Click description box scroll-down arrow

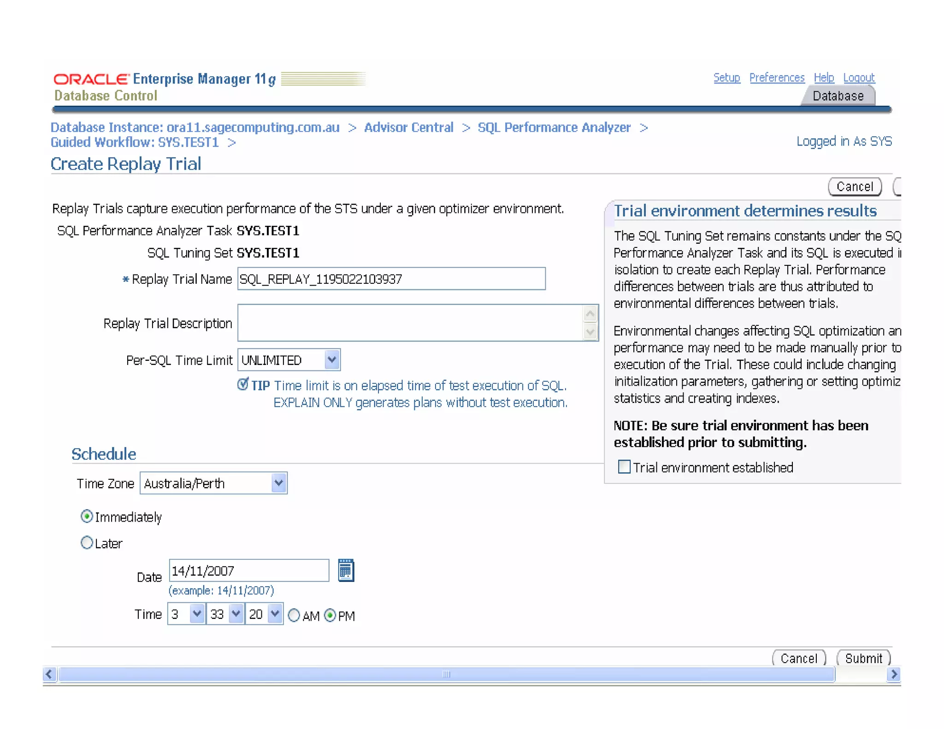coord(590,331)
